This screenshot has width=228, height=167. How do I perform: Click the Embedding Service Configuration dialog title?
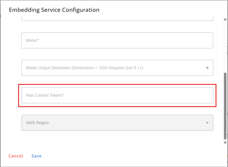click(x=54, y=10)
